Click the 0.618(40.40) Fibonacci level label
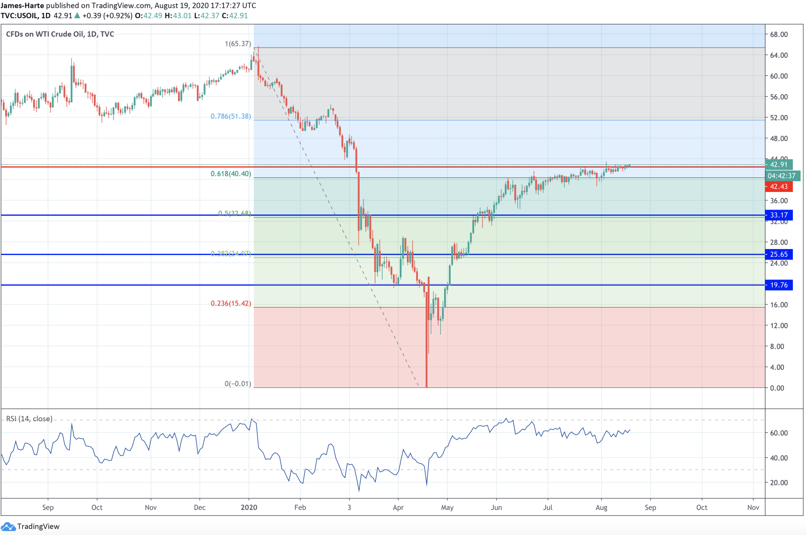The image size is (806, 535). tap(231, 174)
